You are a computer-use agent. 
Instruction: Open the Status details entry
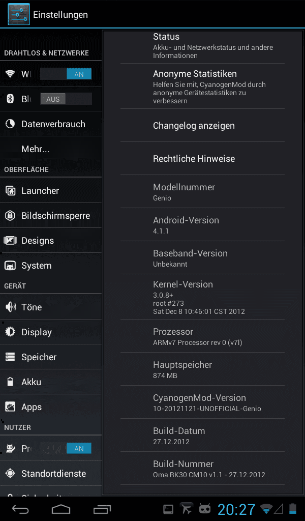[202, 46]
